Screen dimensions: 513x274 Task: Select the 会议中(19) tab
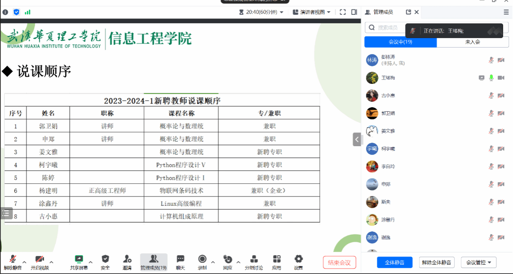(x=400, y=42)
